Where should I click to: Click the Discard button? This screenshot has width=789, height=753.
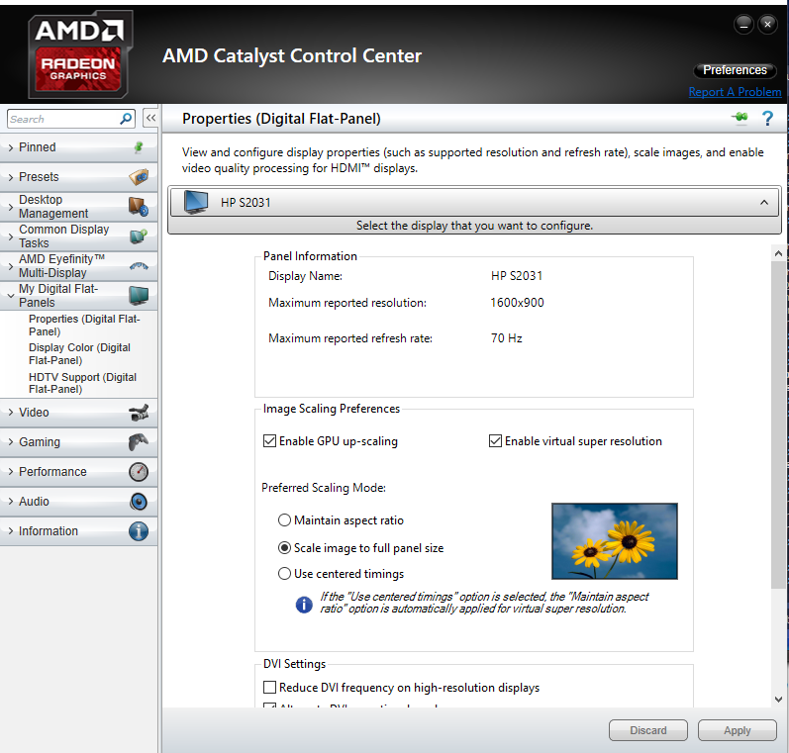coord(648,730)
